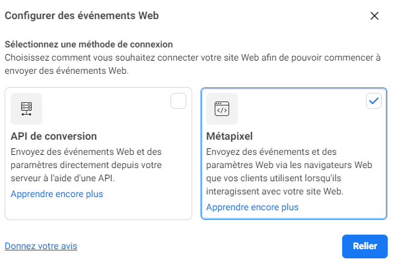The image size is (395, 261).
Task: Open the Donnez votre avis link
Action: (x=41, y=246)
